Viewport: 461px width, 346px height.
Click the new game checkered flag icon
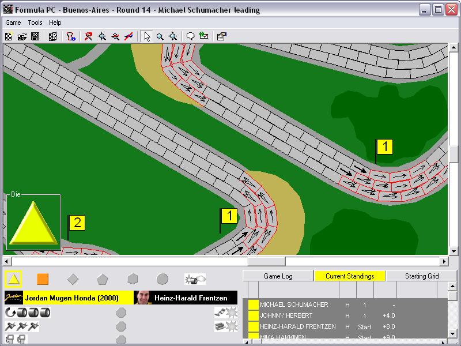click(x=9, y=36)
